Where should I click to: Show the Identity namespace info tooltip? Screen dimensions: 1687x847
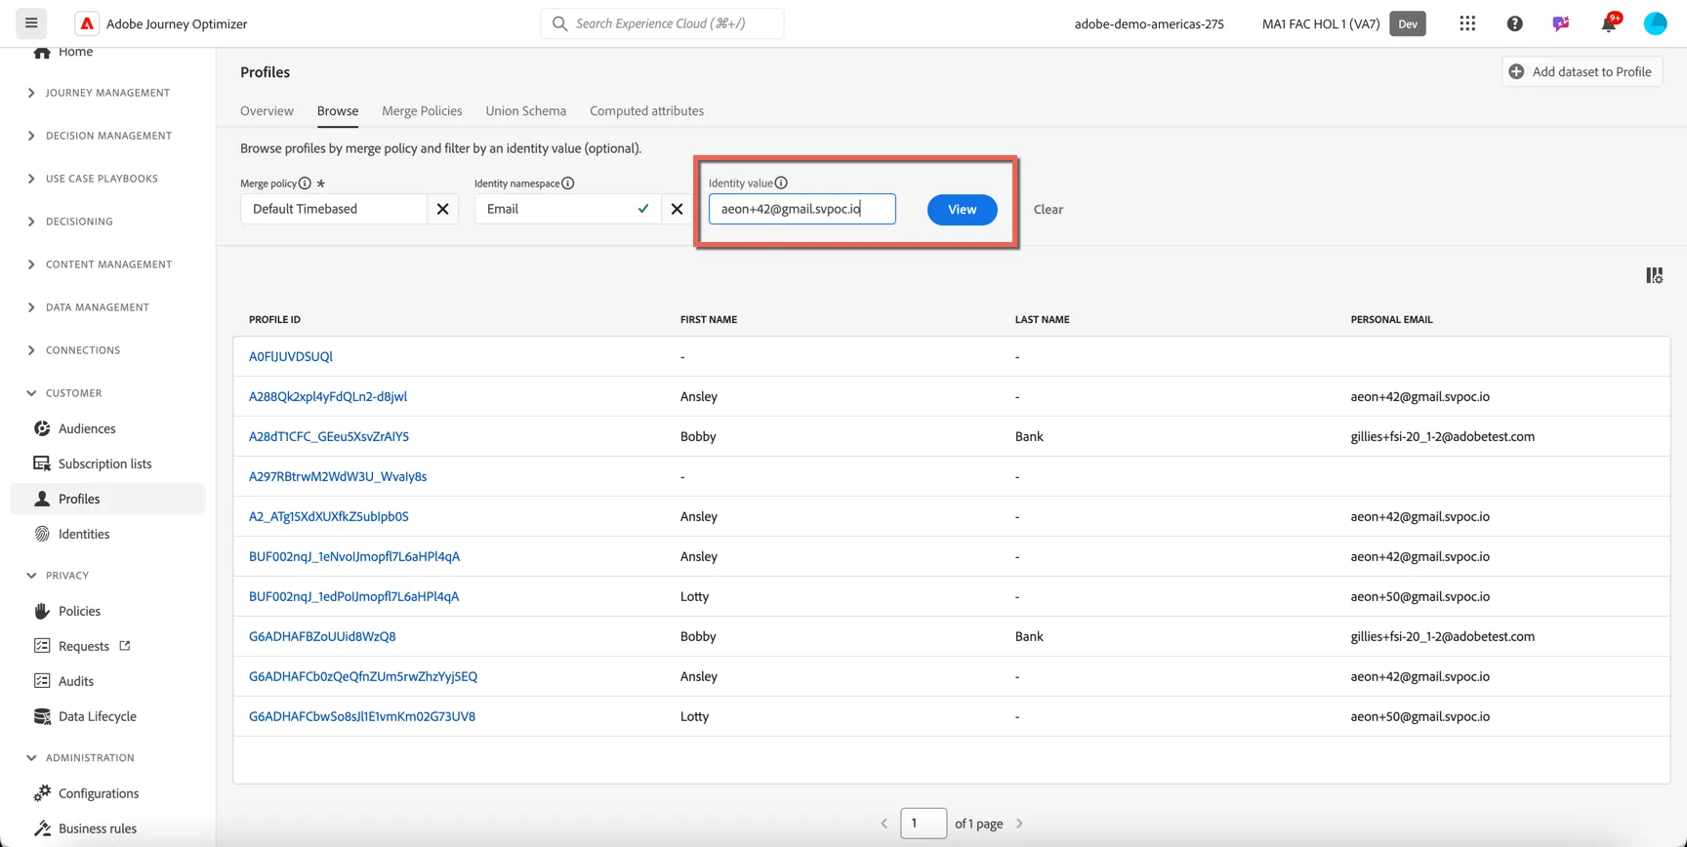point(568,183)
